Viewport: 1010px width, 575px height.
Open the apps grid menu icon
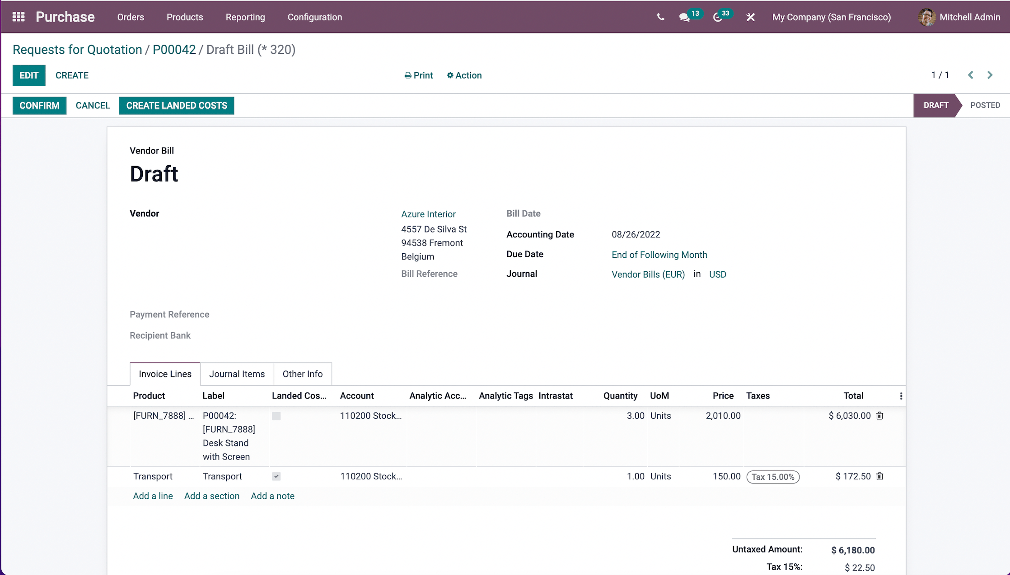[19, 17]
